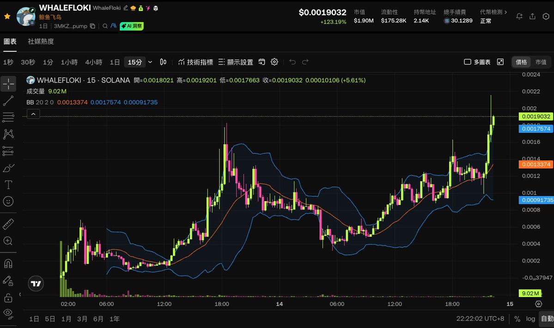
Task: Click the white owl badge icon
Action: tap(155, 8)
